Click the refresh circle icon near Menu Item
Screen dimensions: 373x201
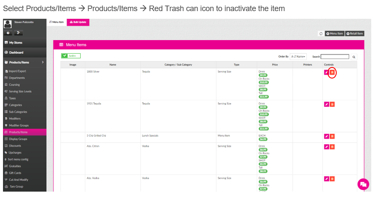tap(321, 34)
